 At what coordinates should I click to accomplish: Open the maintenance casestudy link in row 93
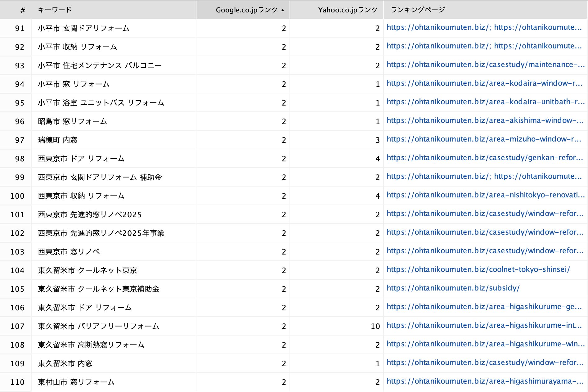coord(485,65)
